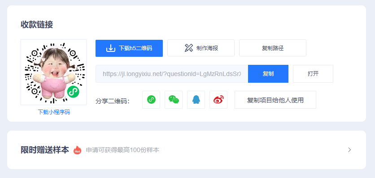Click the 下载h5二维码 button

[x=129, y=48]
